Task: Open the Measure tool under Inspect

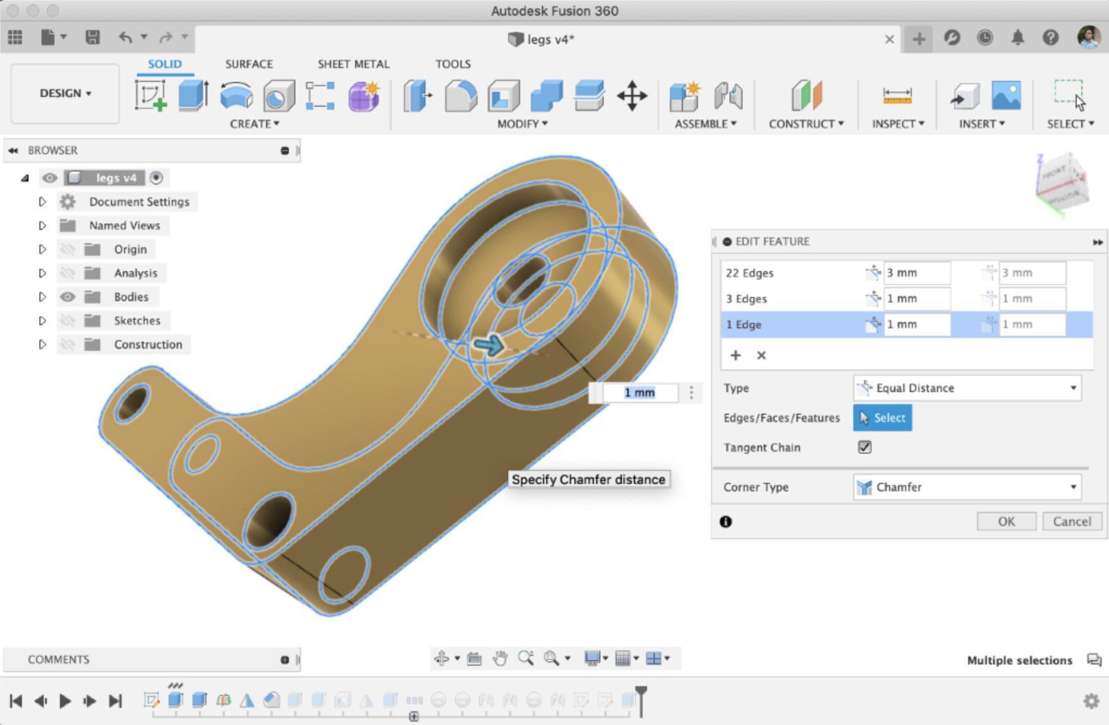Action: point(897,96)
